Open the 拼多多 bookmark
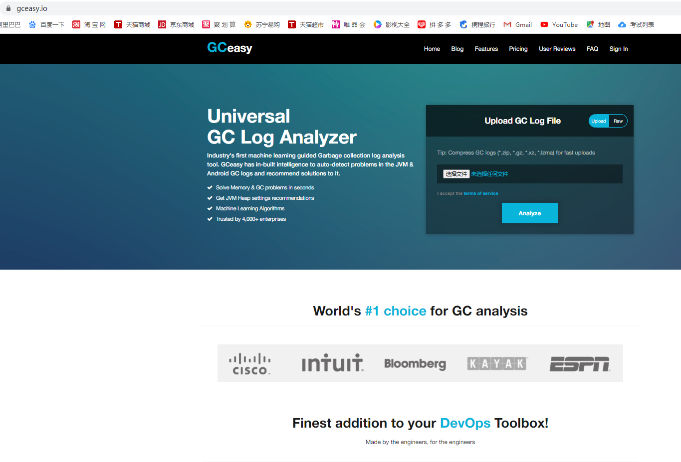Viewport: 681px width, 462px height. [x=435, y=24]
